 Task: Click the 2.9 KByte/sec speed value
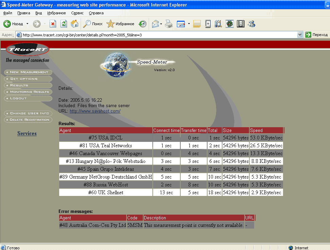(266, 192)
